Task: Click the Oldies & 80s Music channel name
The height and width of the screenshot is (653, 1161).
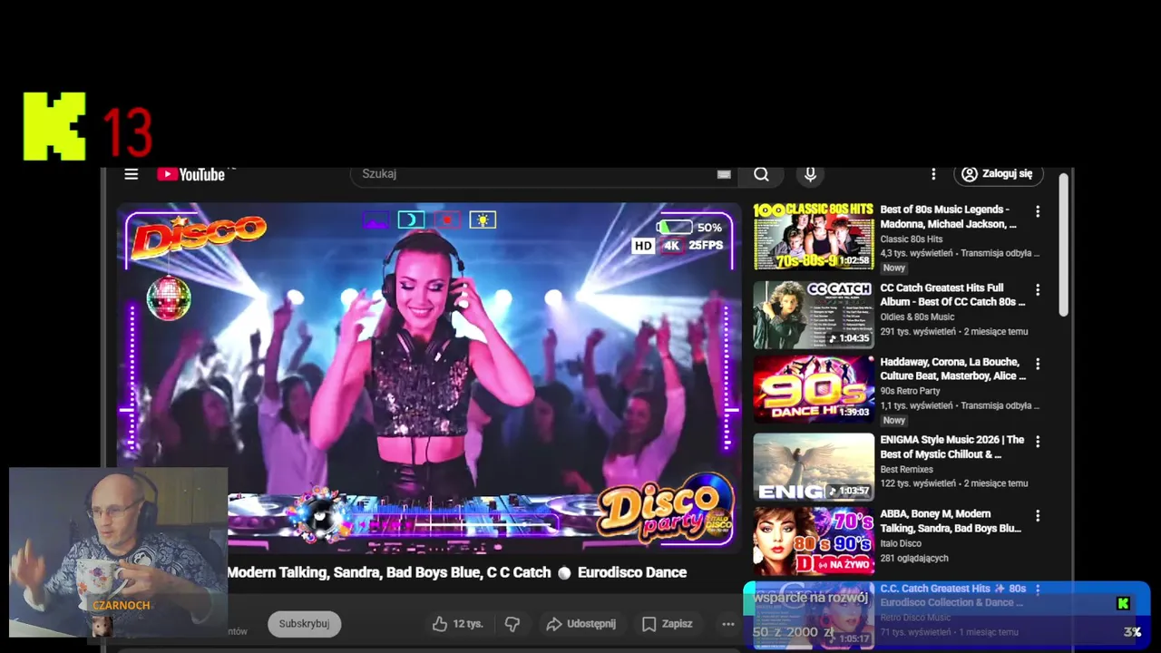Action: (917, 317)
